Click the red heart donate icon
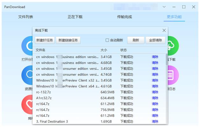 point(27,104)
